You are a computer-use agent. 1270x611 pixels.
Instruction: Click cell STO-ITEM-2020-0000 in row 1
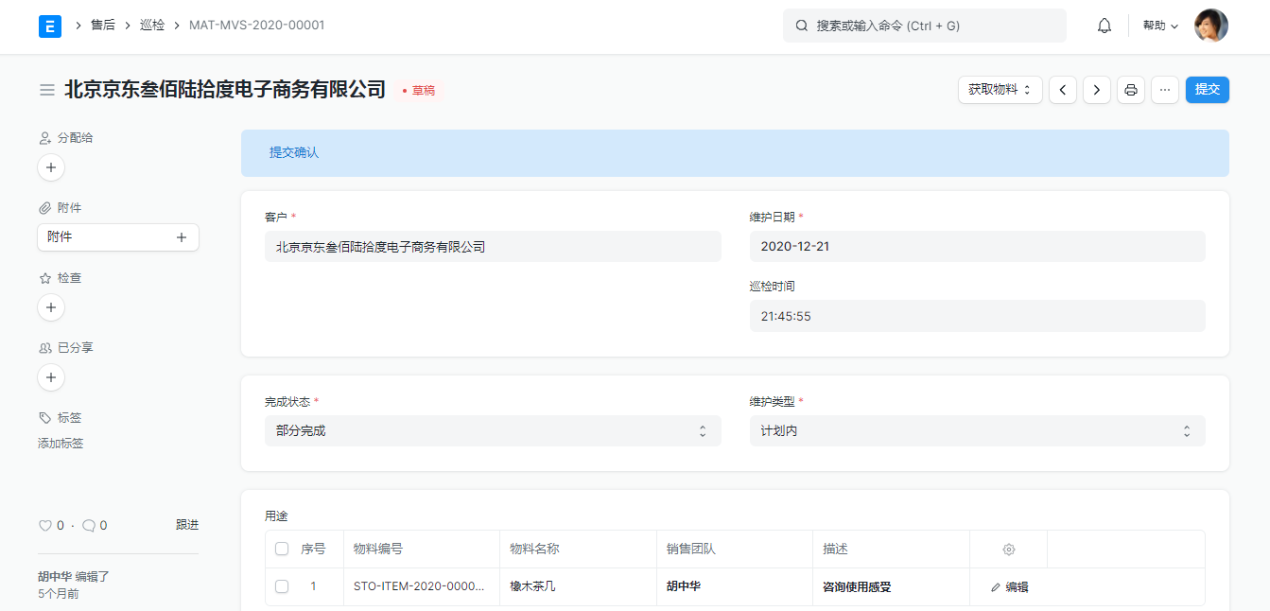click(x=422, y=586)
